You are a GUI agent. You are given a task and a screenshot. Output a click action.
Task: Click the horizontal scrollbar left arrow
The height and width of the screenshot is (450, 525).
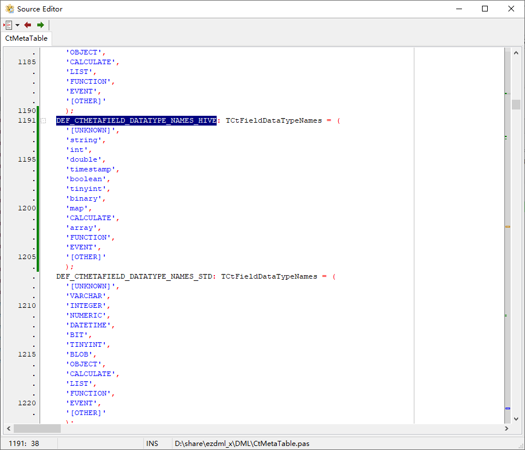point(9,429)
